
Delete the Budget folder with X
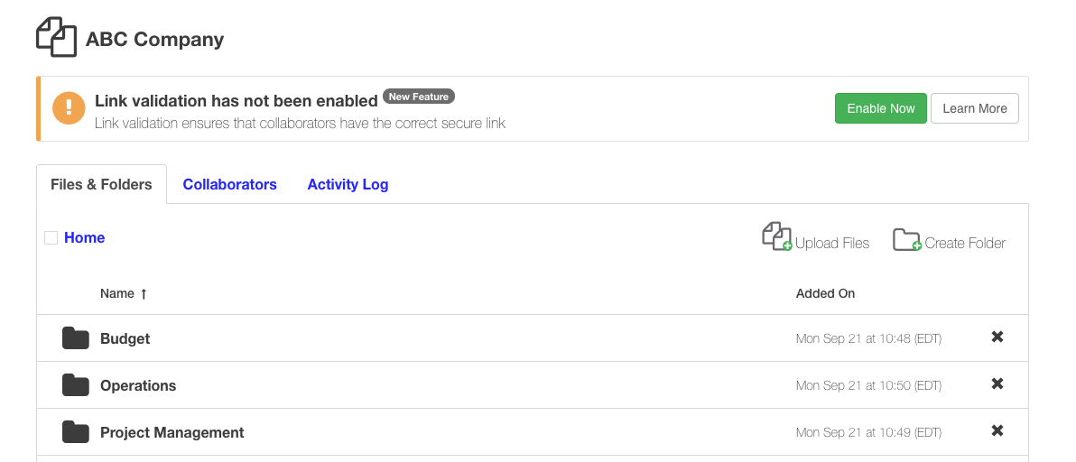(997, 337)
